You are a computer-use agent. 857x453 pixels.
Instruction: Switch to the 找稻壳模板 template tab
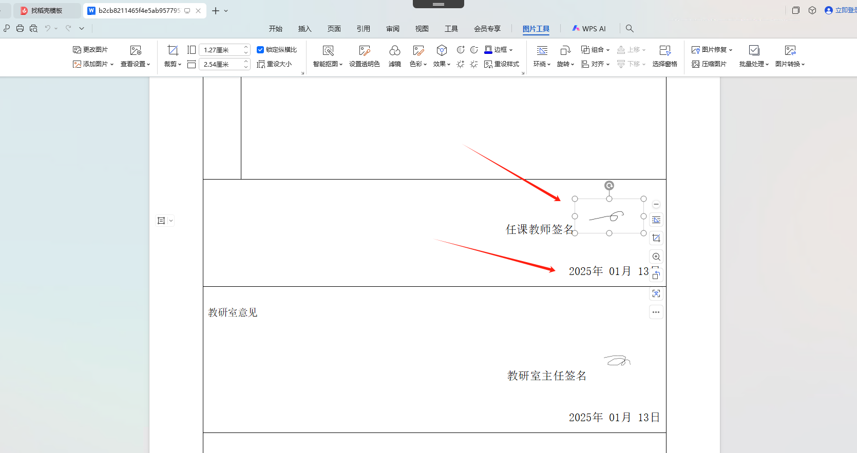(x=46, y=10)
